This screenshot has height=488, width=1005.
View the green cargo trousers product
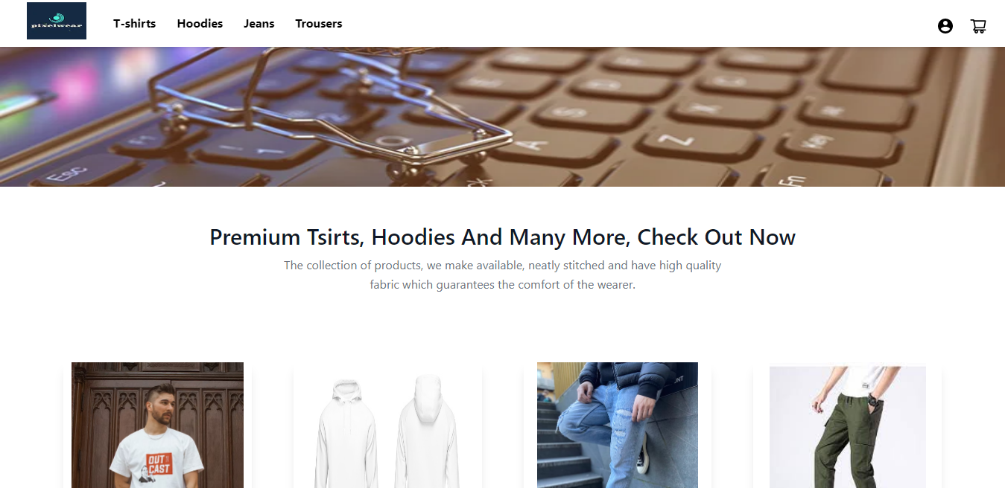click(x=848, y=426)
